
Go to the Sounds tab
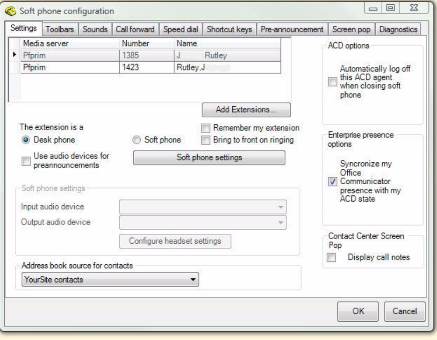[95, 29]
